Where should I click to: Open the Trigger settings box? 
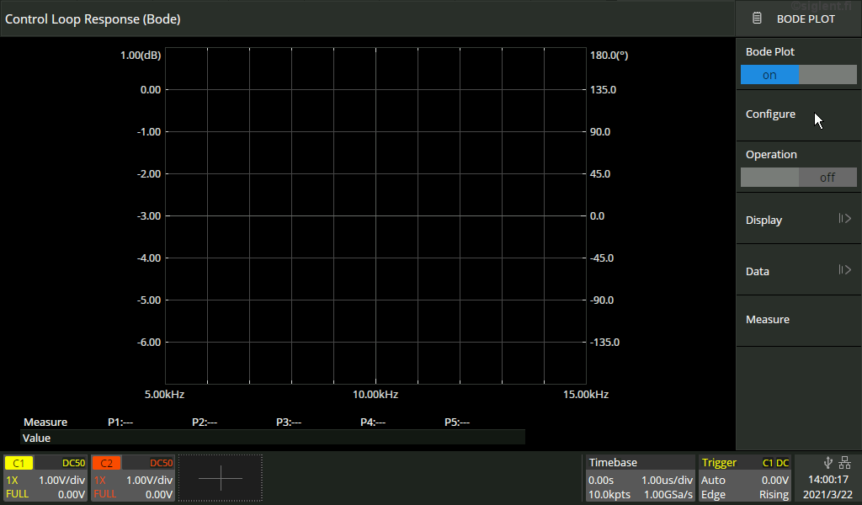coord(745,478)
